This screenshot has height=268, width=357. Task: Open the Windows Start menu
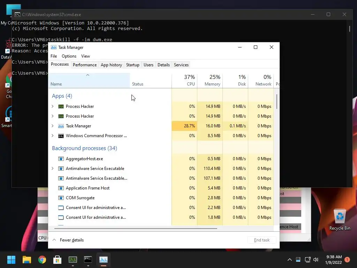[x=11, y=260]
